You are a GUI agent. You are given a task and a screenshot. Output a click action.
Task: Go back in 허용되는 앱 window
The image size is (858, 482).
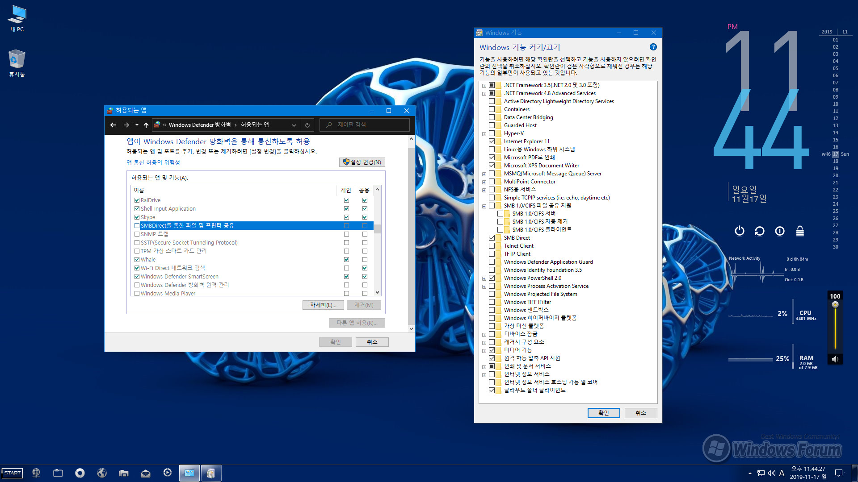pos(113,125)
